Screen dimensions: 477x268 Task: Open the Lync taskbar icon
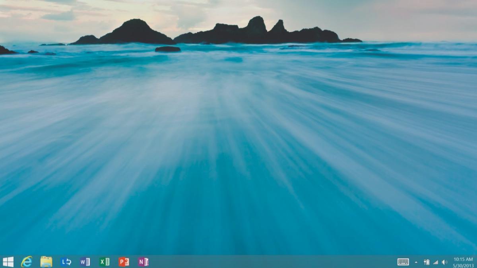[x=66, y=262]
